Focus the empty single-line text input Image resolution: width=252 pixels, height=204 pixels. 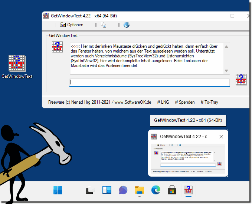click(x=150, y=83)
